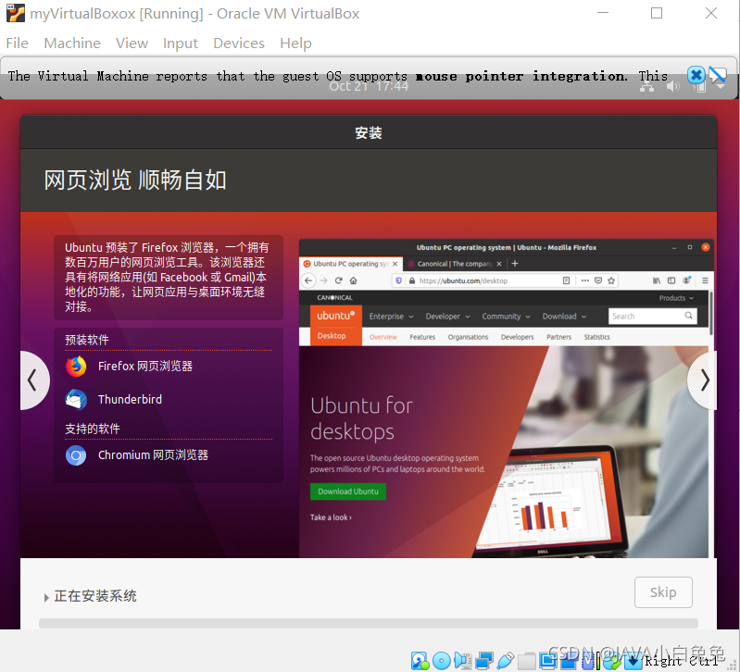Screen dimensions: 740x672
Task: Open the Machine menu
Action: [72, 43]
